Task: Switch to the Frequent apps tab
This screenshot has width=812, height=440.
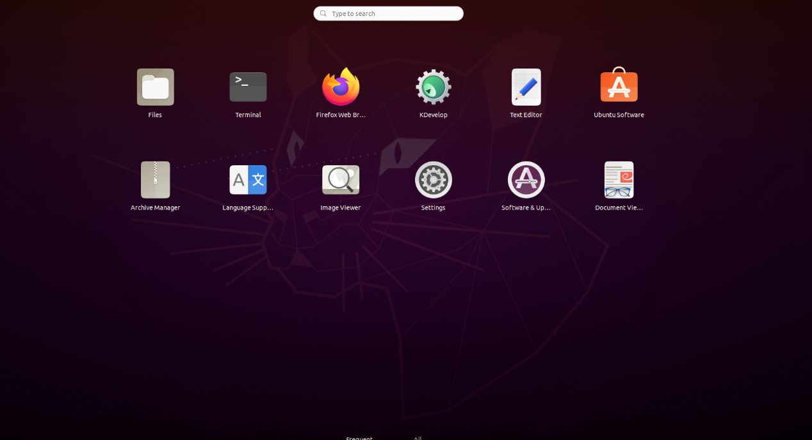Action: coord(359,438)
